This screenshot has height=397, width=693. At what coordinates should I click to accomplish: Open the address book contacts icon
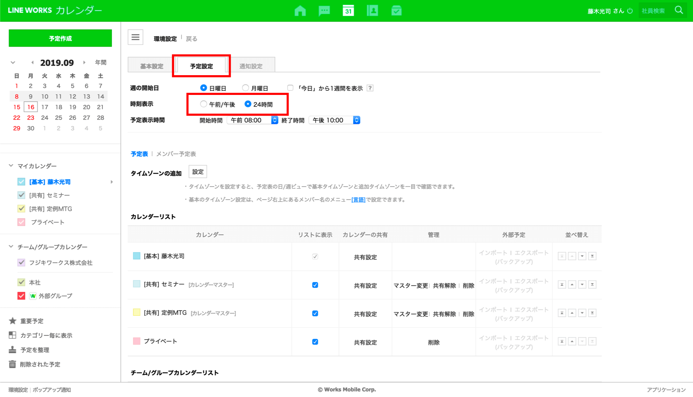point(372,11)
